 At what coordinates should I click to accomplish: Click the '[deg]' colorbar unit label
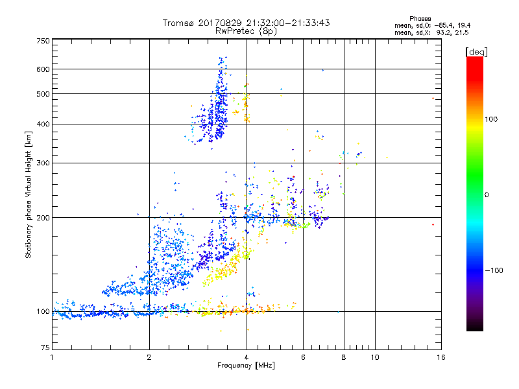click(x=476, y=52)
